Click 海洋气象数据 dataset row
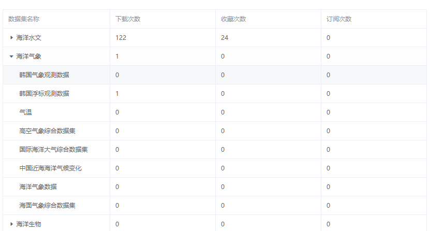The image size is (430, 231). (215, 187)
